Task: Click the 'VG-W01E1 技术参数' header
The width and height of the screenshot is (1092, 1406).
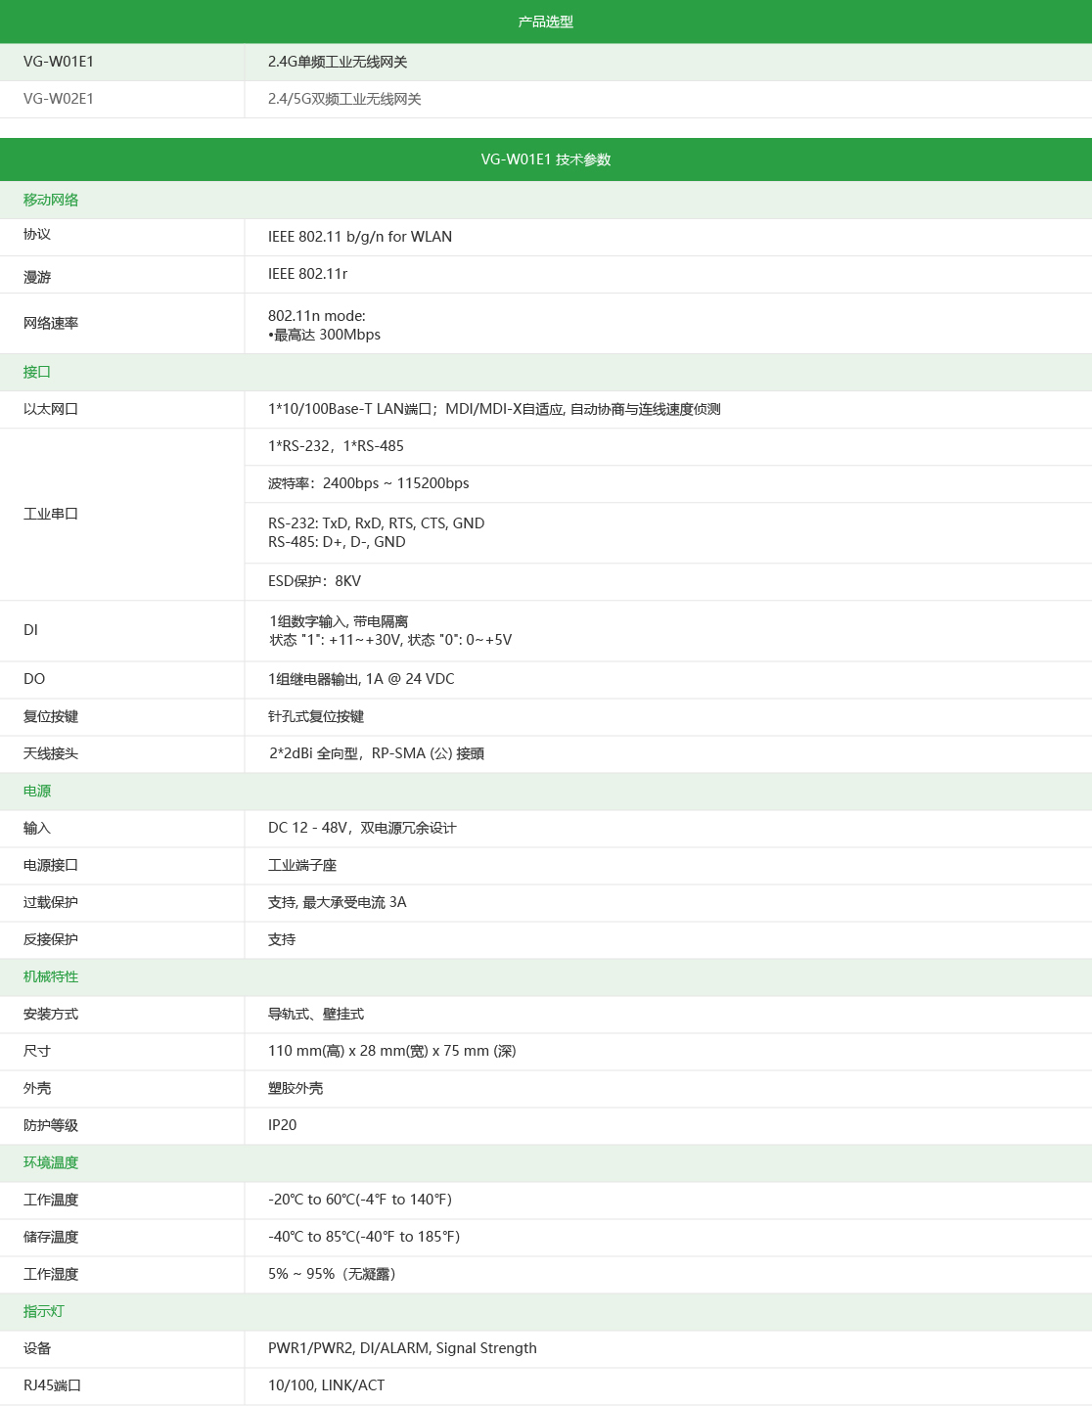Action: [x=546, y=159]
